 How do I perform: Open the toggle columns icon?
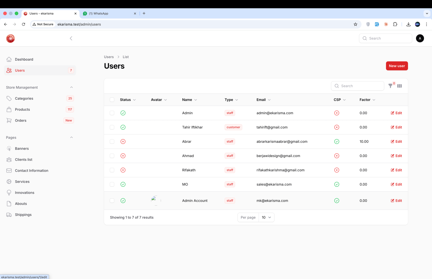point(400,86)
